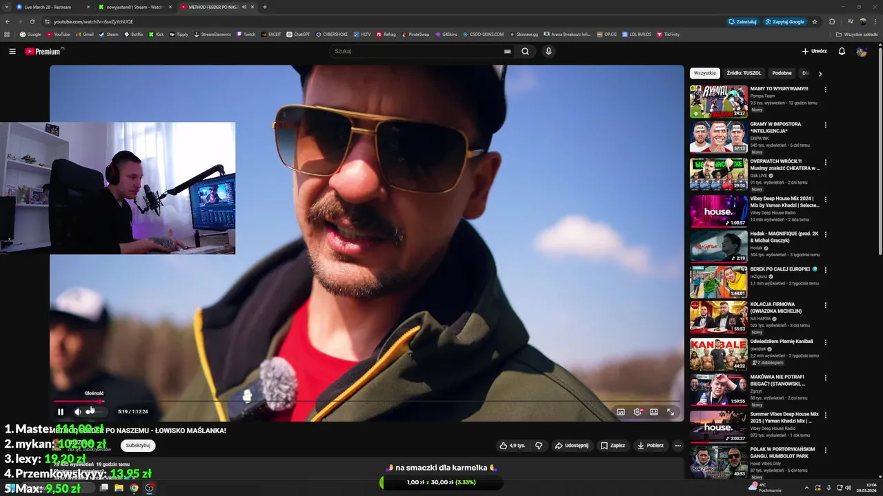This screenshot has height=496, width=883.
Task: Open options for OVERWATCH WRÓCIŁ?! video
Action: (825, 161)
